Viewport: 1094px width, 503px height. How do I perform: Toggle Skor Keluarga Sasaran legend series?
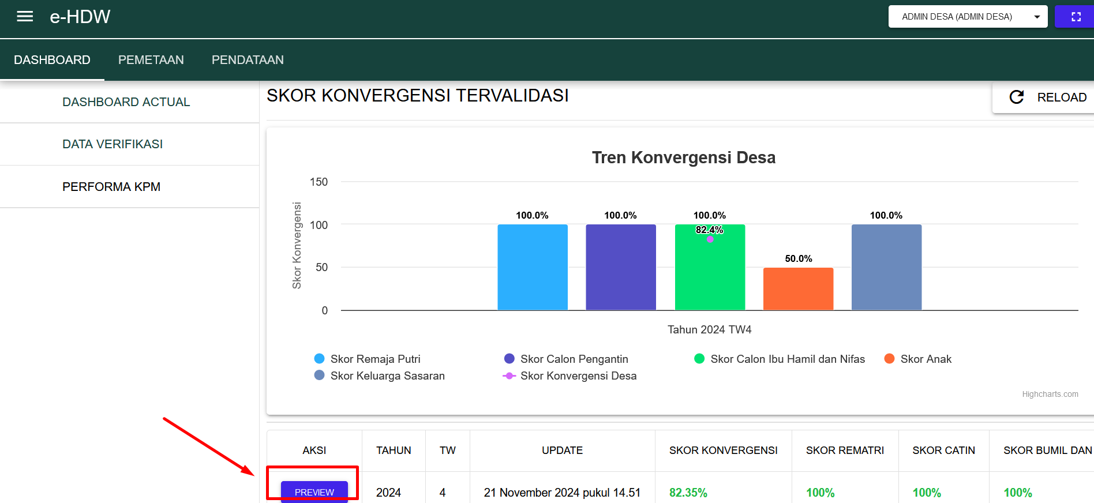pyautogui.click(x=380, y=376)
